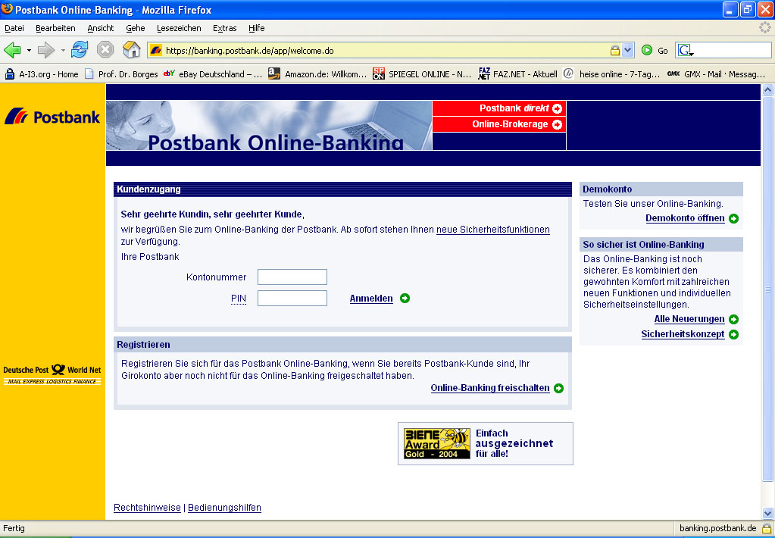Open the Home page icon
The width and height of the screenshot is (775, 538).
coord(132,49)
